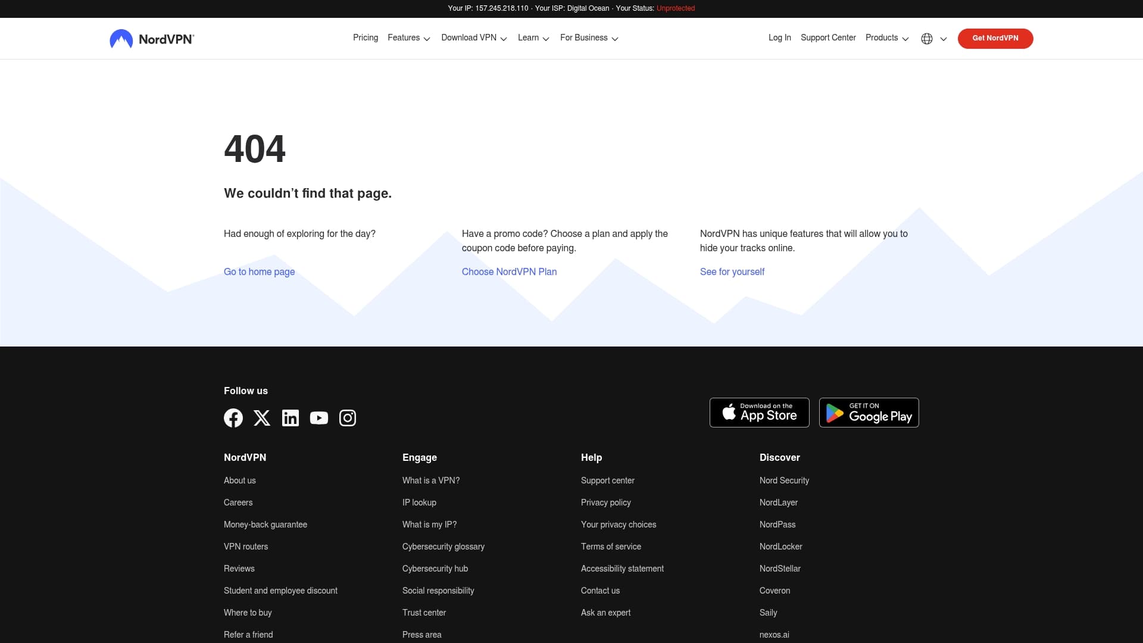
Task: Open Your privacy choices link
Action: coord(619,525)
